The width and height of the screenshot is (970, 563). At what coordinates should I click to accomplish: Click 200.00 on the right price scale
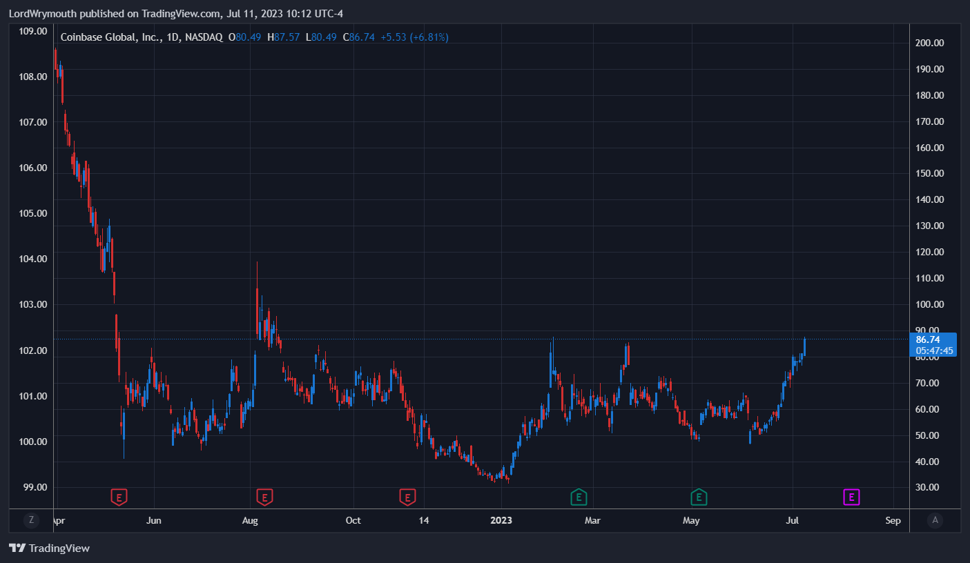[929, 43]
